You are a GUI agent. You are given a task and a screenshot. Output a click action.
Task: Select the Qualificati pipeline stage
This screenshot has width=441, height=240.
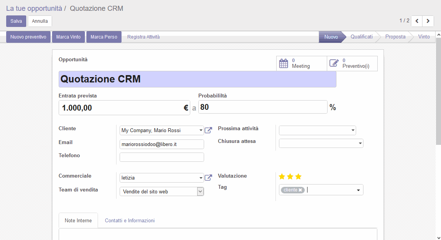coord(361,37)
